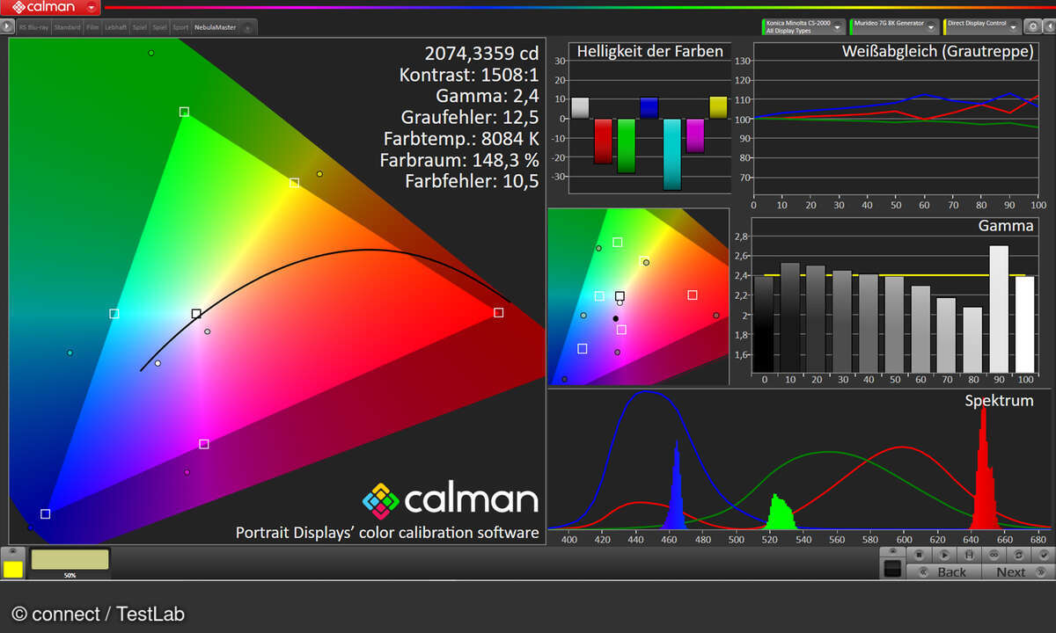Click the checkmark confirm icon
The image size is (1056, 633).
coord(1043,555)
